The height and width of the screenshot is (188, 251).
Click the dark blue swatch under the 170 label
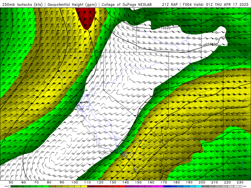click(167, 186)
